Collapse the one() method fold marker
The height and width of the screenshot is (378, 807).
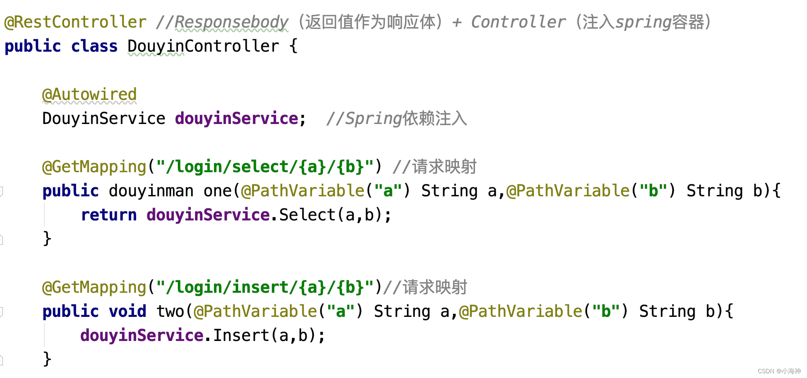(1, 191)
